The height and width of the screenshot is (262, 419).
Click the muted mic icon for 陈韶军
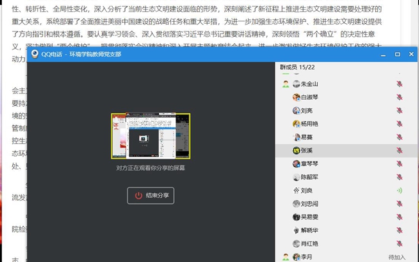(x=399, y=177)
